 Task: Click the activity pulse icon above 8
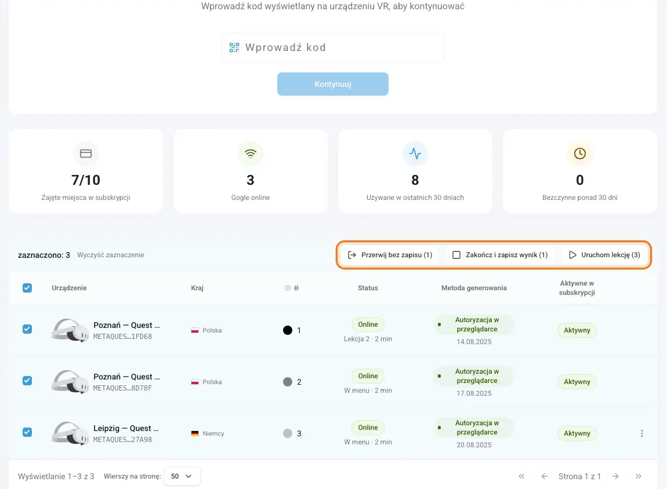(x=415, y=154)
